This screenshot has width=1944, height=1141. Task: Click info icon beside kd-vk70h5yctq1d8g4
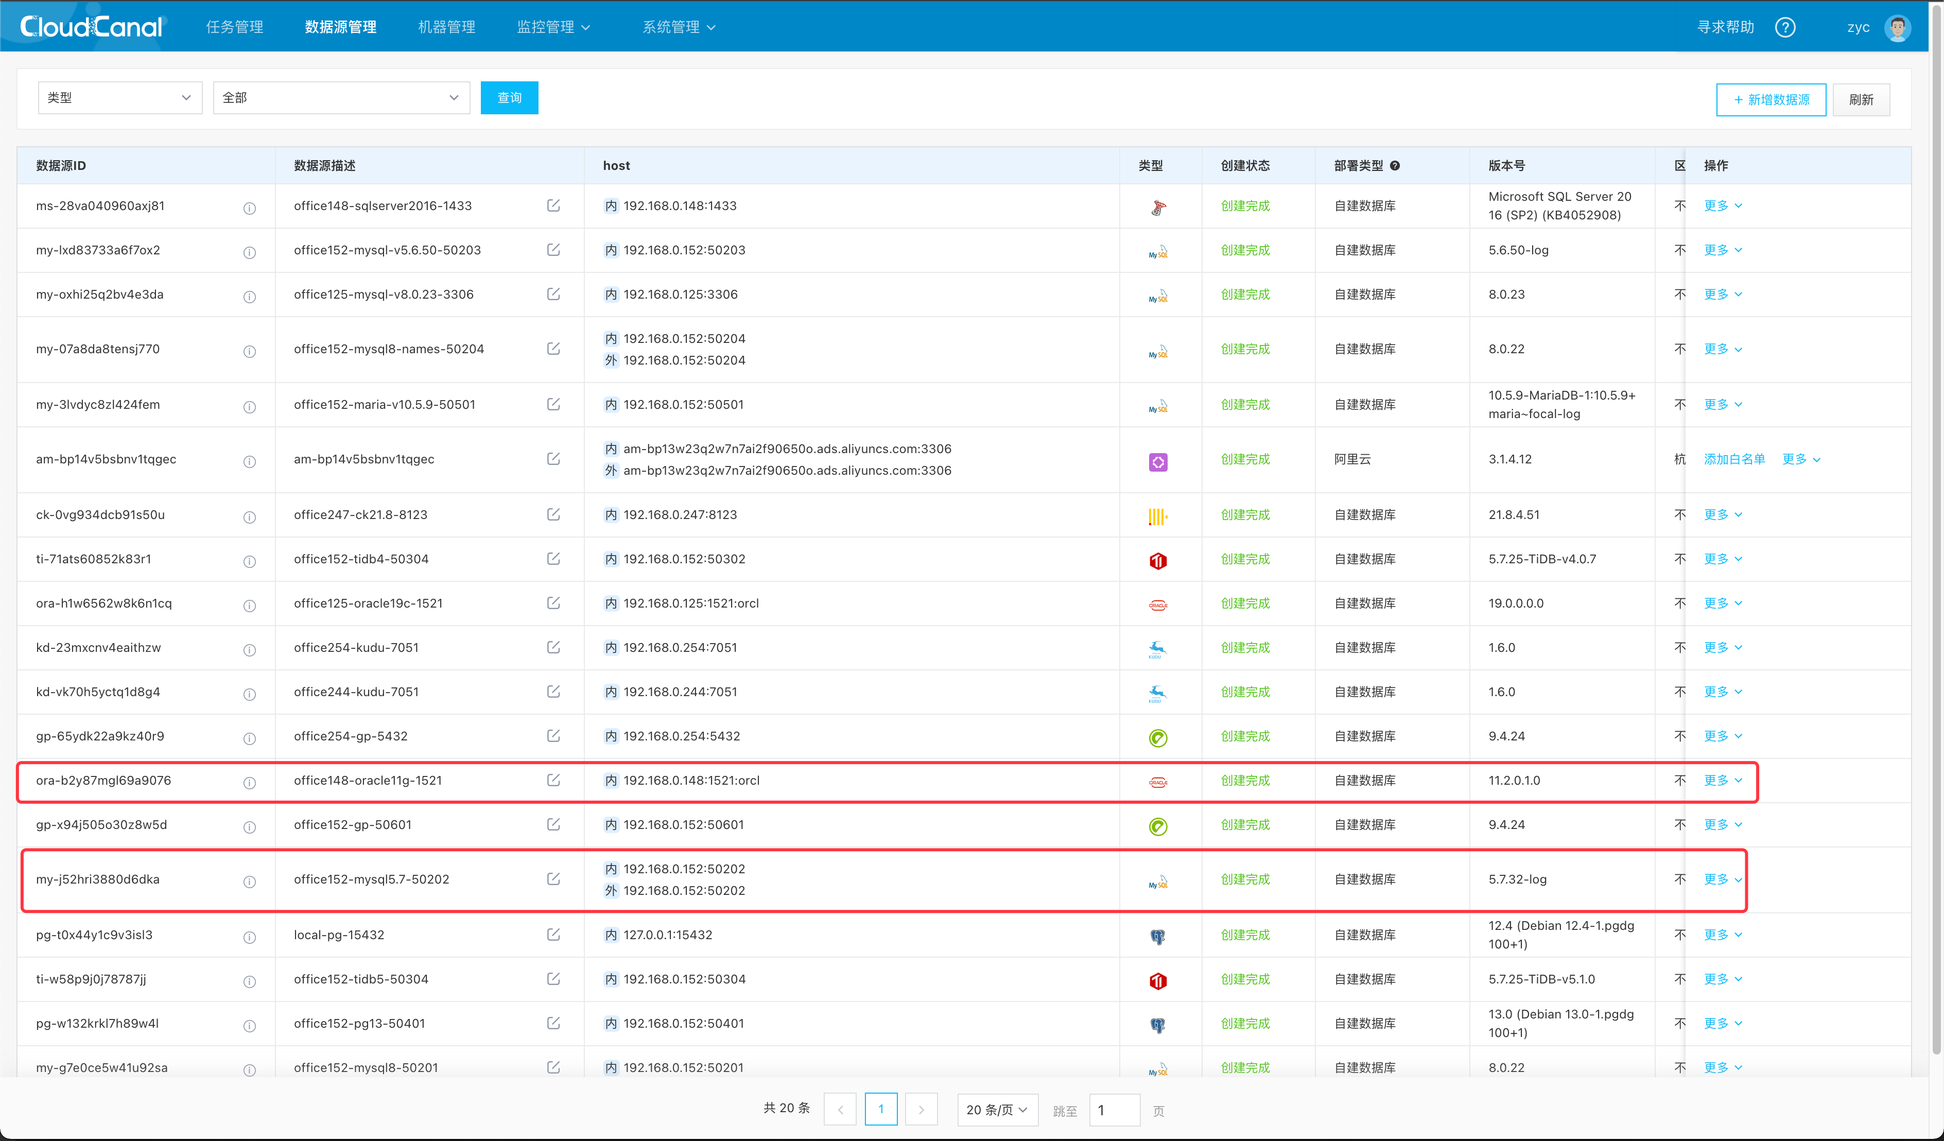[x=249, y=694]
